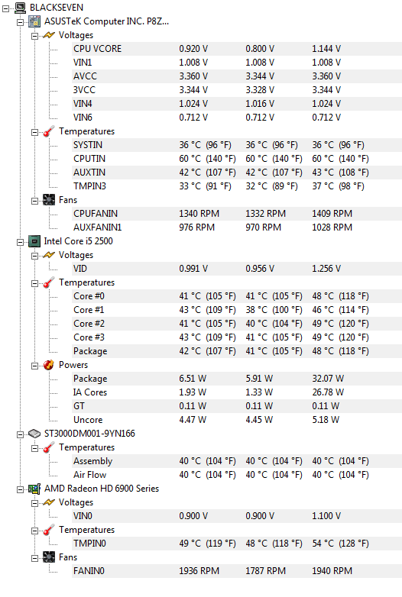The height and width of the screenshot is (597, 402).
Task: Select the Core #2 temperature row
Action: (x=237, y=324)
